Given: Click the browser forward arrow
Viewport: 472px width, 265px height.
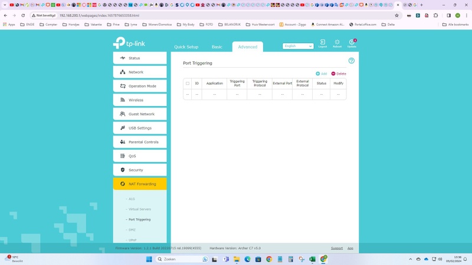Looking at the screenshot, I should [14, 15].
